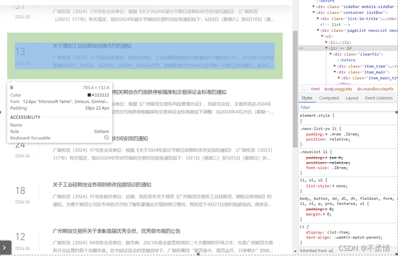The image size is (398, 257).
Task: Click the position: relative declaration in .news-list-yw li
Action: pyautogui.click(x=328, y=139)
